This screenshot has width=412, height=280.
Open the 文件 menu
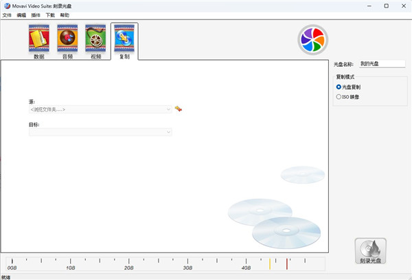tap(7, 15)
